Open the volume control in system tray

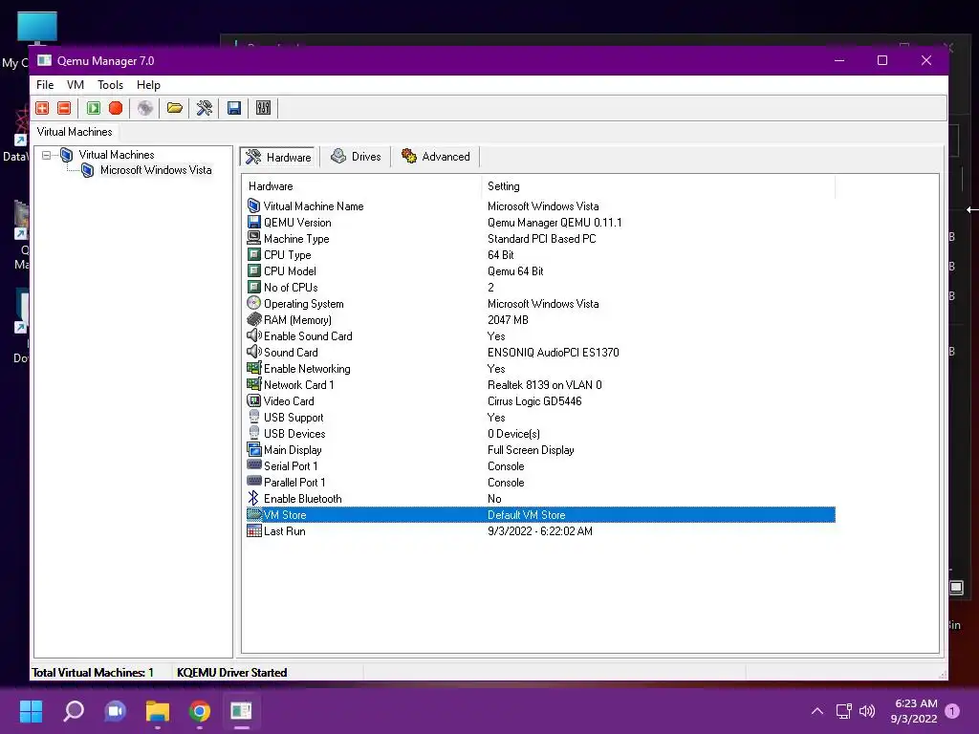(x=867, y=711)
